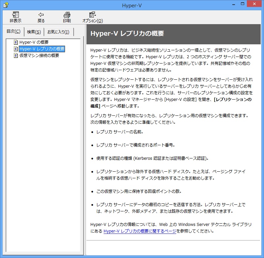Screen dimensions: 264x258
Task: Click the 'Hyper-V' window title text
Action: click(132, 6)
